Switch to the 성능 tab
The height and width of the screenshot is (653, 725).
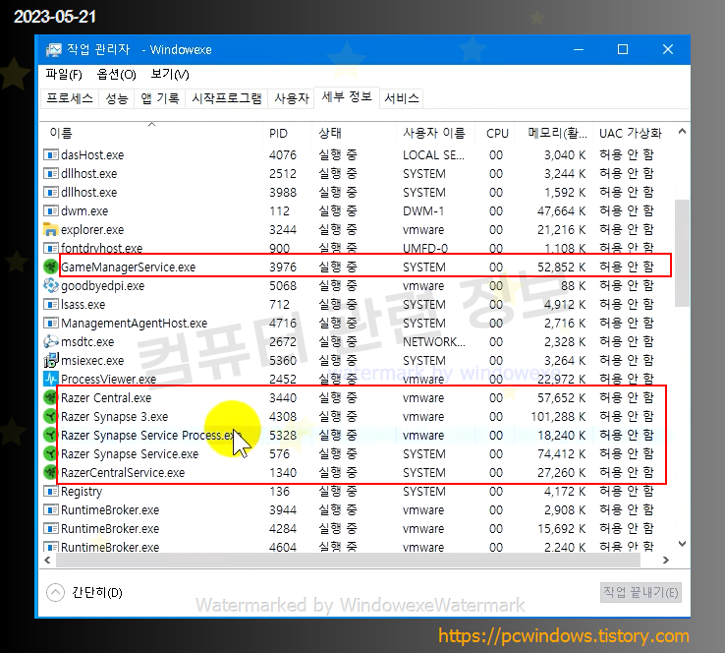click(117, 98)
